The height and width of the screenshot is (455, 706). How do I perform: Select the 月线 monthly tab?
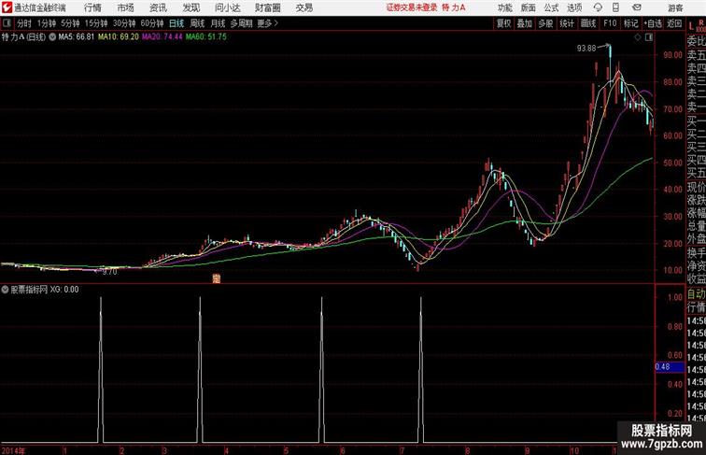coord(218,23)
